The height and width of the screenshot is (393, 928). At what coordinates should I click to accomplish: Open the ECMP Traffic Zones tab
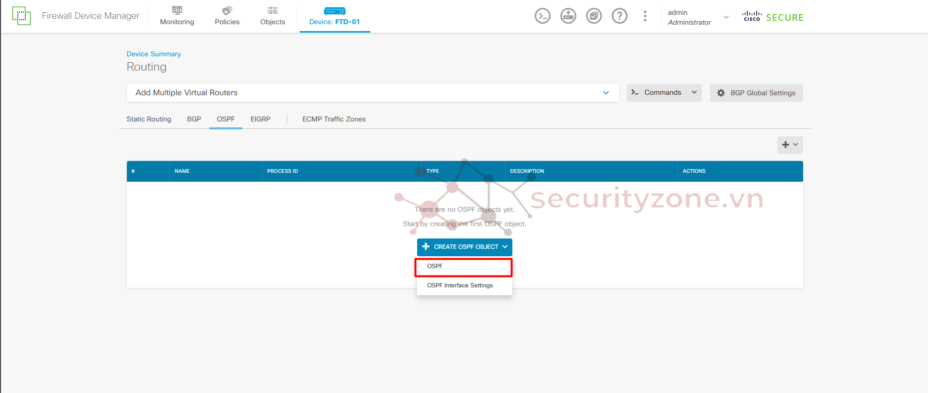pos(334,119)
